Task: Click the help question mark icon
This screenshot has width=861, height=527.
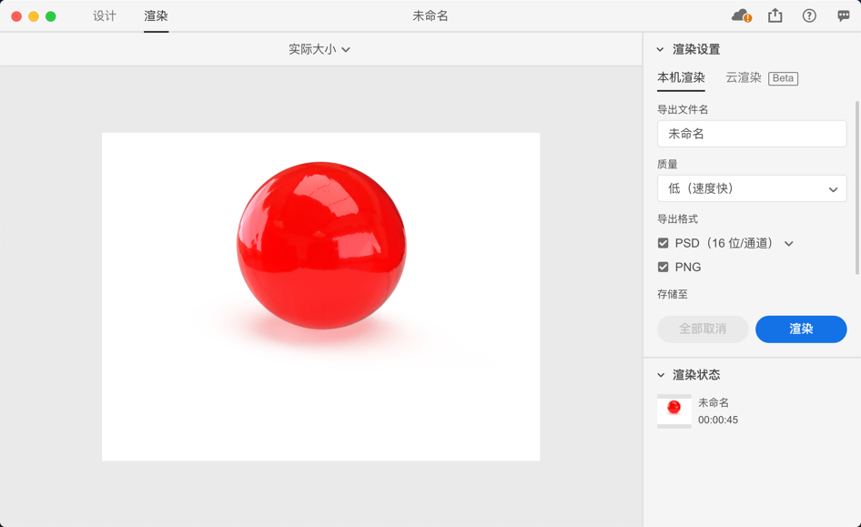Action: pyautogui.click(x=809, y=15)
